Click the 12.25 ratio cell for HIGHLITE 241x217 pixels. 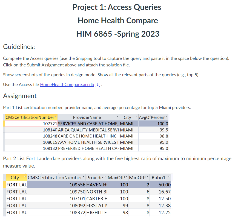pyautogui.click(x=160, y=213)
